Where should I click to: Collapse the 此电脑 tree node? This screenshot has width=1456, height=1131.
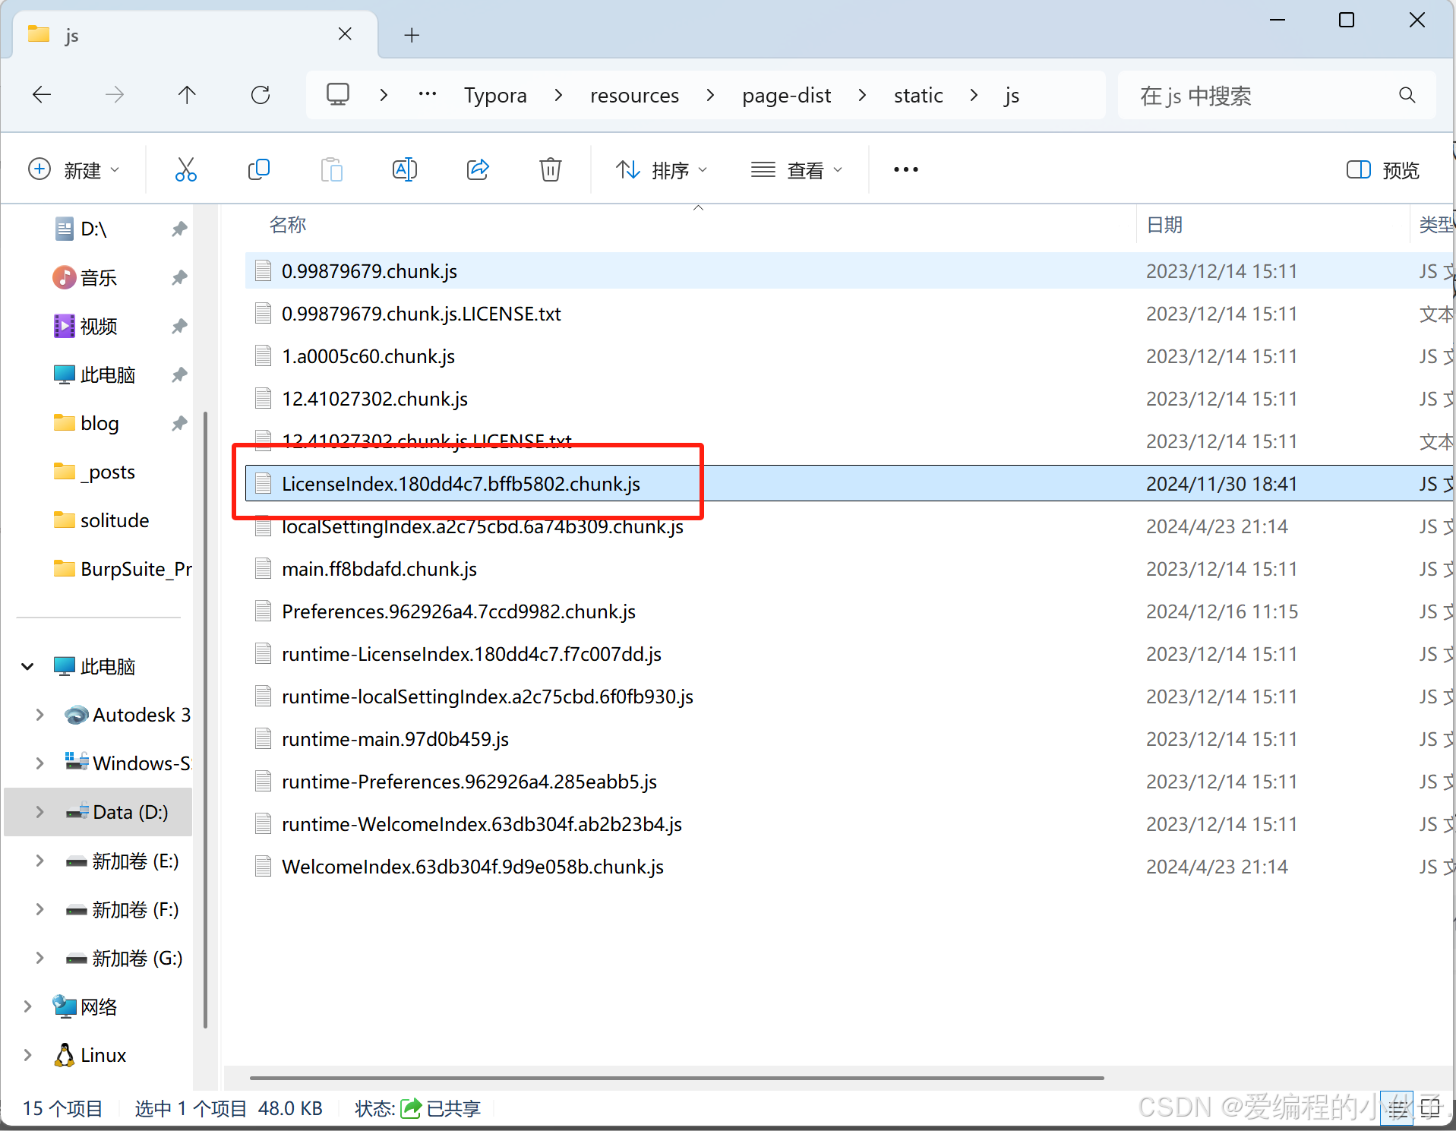(28, 666)
